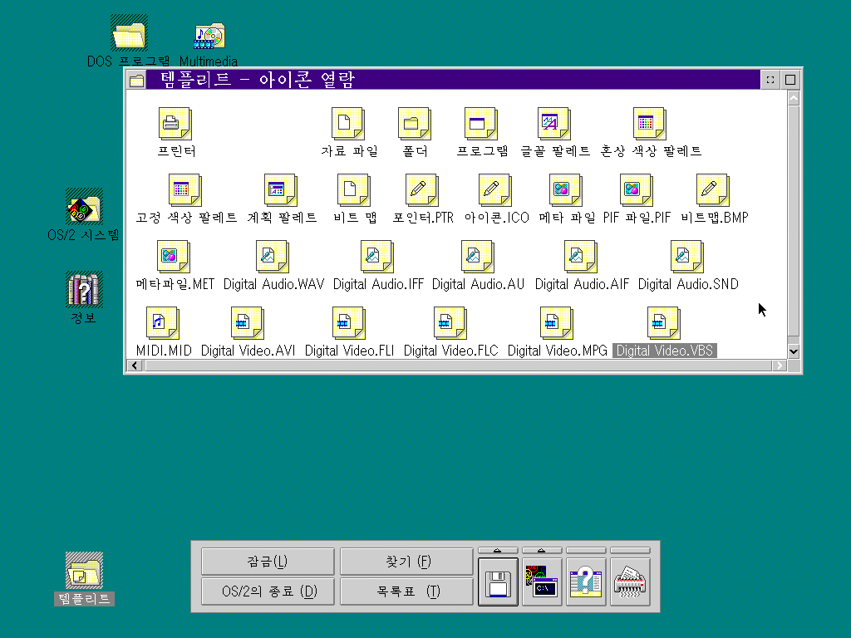Select the 비트 맵 template icon
851x638 pixels.
click(354, 190)
